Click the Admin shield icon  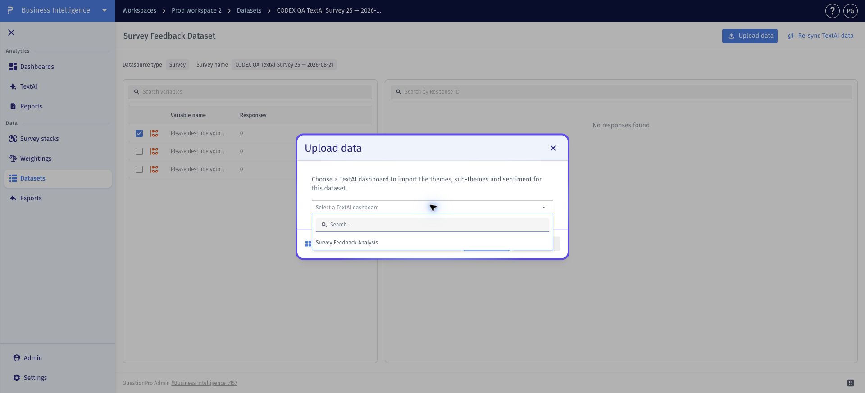tap(17, 358)
